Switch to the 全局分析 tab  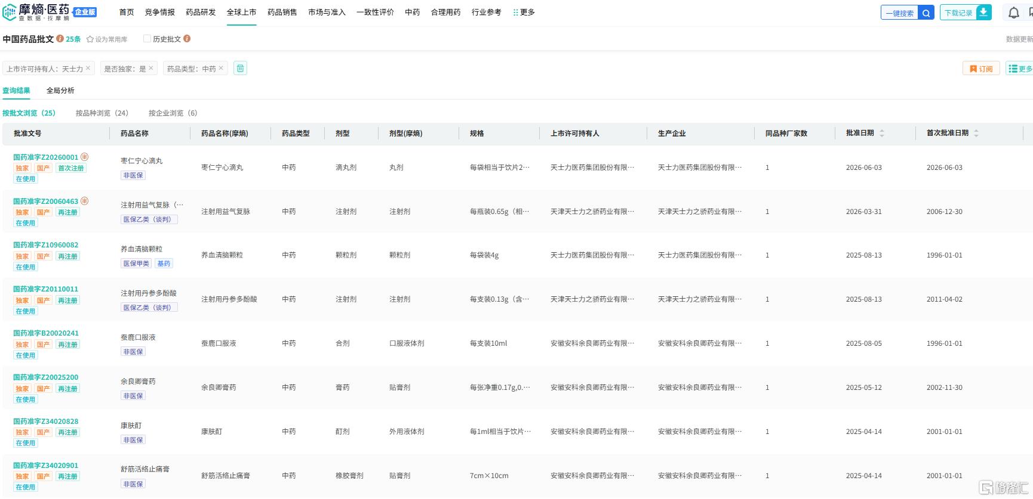60,91
